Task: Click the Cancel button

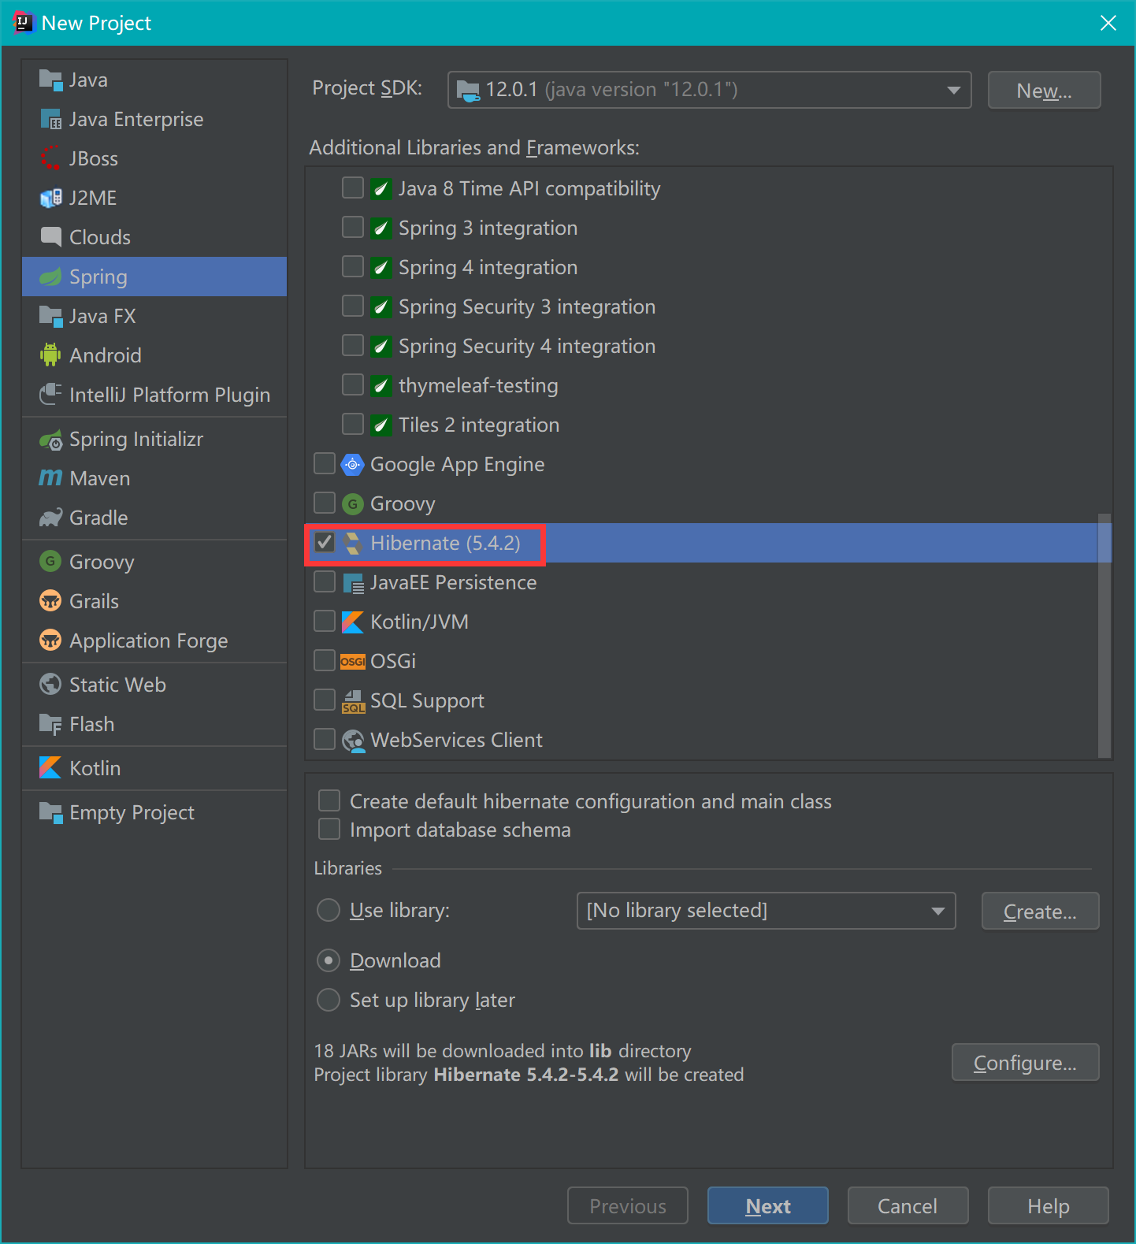Action: pyautogui.click(x=908, y=1205)
